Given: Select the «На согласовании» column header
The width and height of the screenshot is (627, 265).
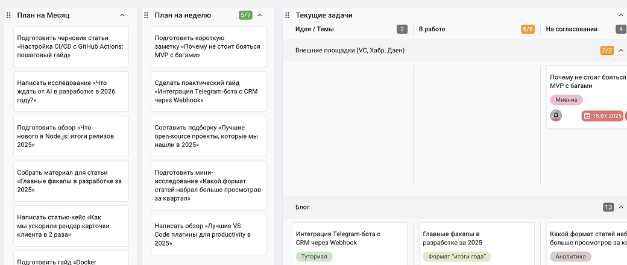Looking at the screenshot, I should point(572,29).
